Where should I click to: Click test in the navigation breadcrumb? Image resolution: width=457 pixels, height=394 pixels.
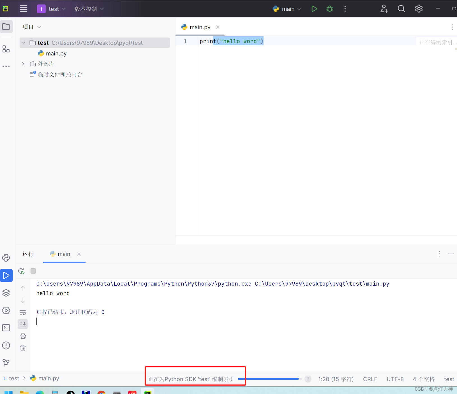(x=12, y=378)
